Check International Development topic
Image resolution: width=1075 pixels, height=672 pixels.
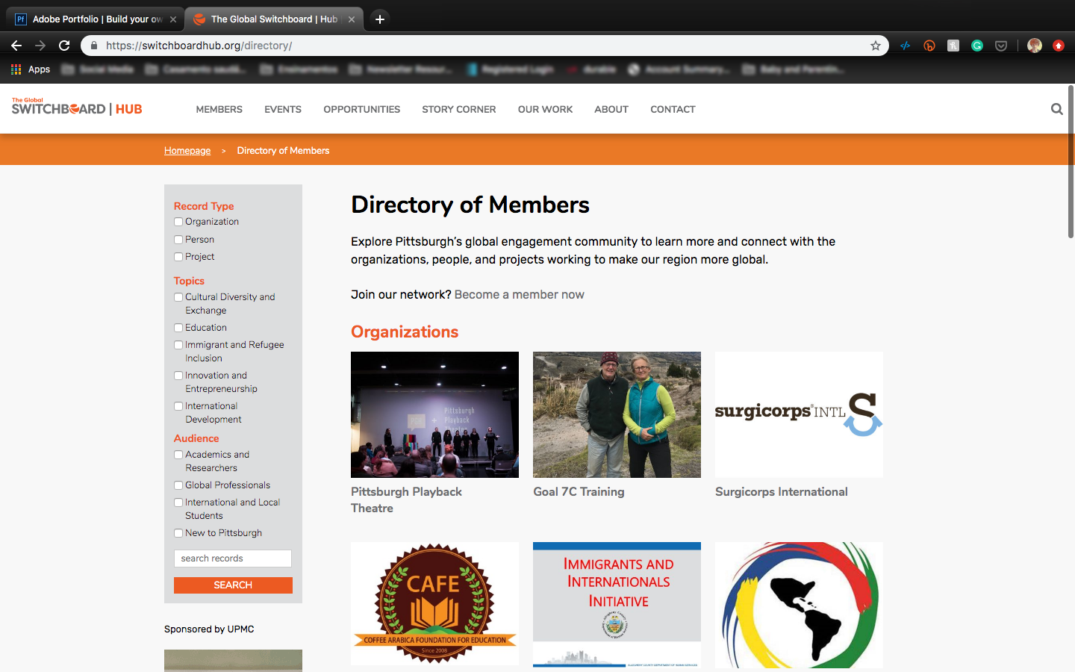pyautogui.click(x=178, y=406)
